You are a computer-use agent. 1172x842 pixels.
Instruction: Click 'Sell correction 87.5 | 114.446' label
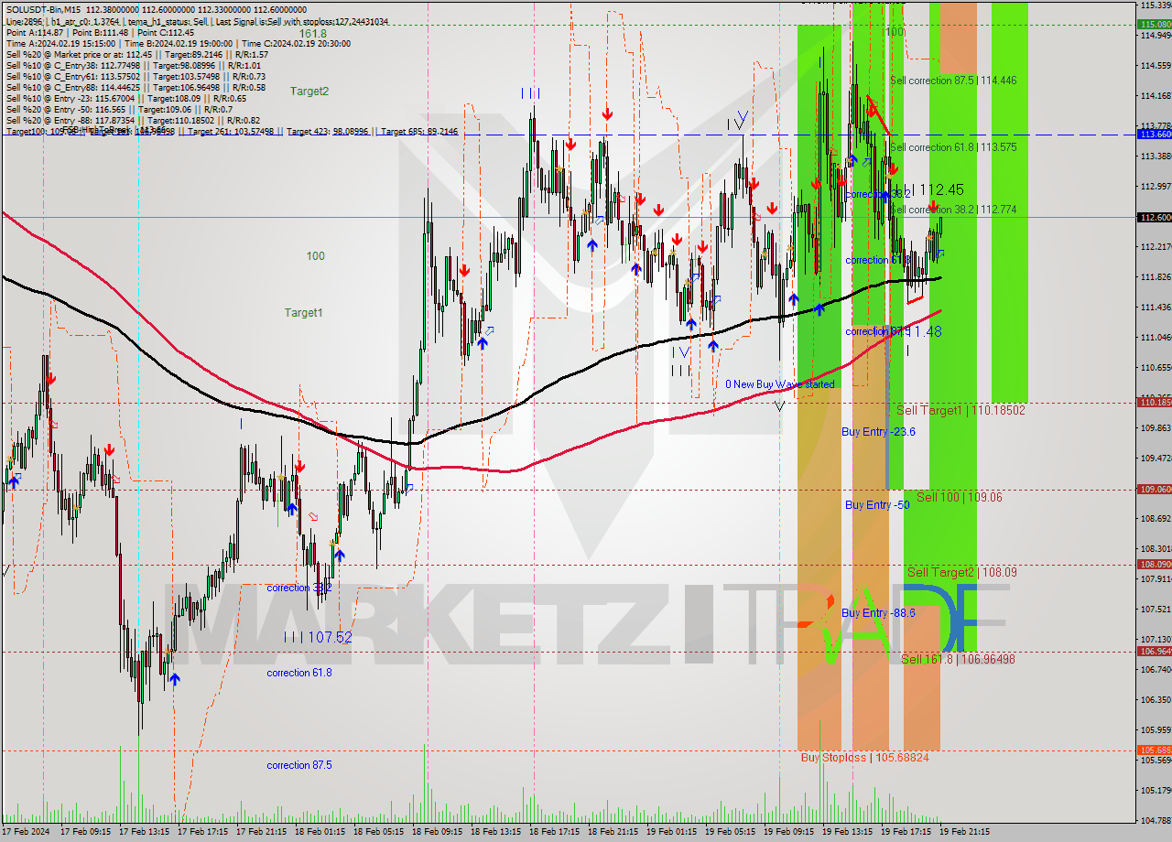coord(953,81)
